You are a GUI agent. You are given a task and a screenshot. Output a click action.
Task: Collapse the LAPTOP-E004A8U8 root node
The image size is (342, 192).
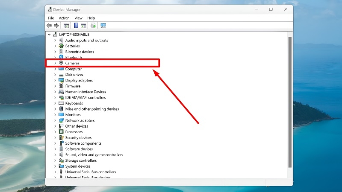click(49, 35)
